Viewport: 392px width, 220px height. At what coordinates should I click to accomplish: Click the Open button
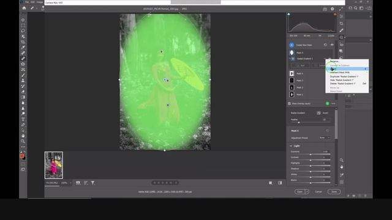point(300,191)
